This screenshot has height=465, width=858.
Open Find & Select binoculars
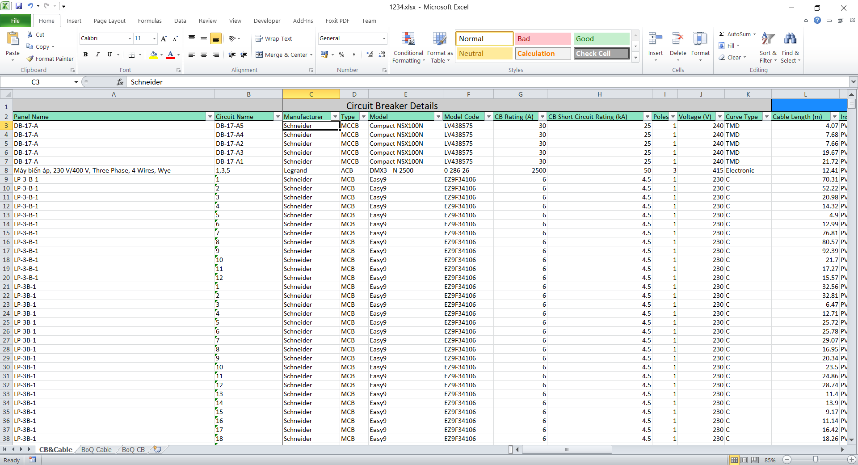pos(790,47)
